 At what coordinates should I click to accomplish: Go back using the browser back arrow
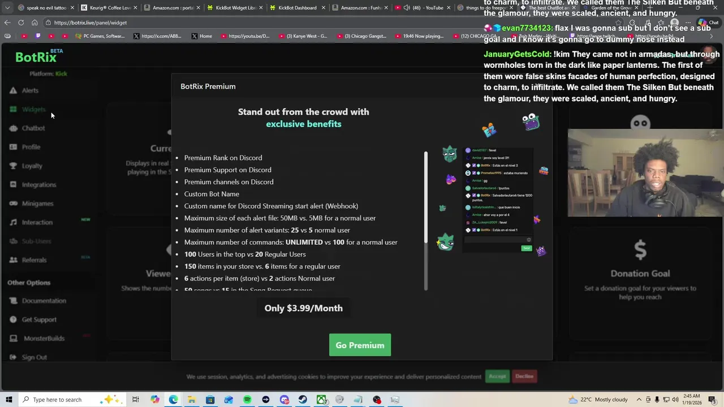(x=7, y=23)
